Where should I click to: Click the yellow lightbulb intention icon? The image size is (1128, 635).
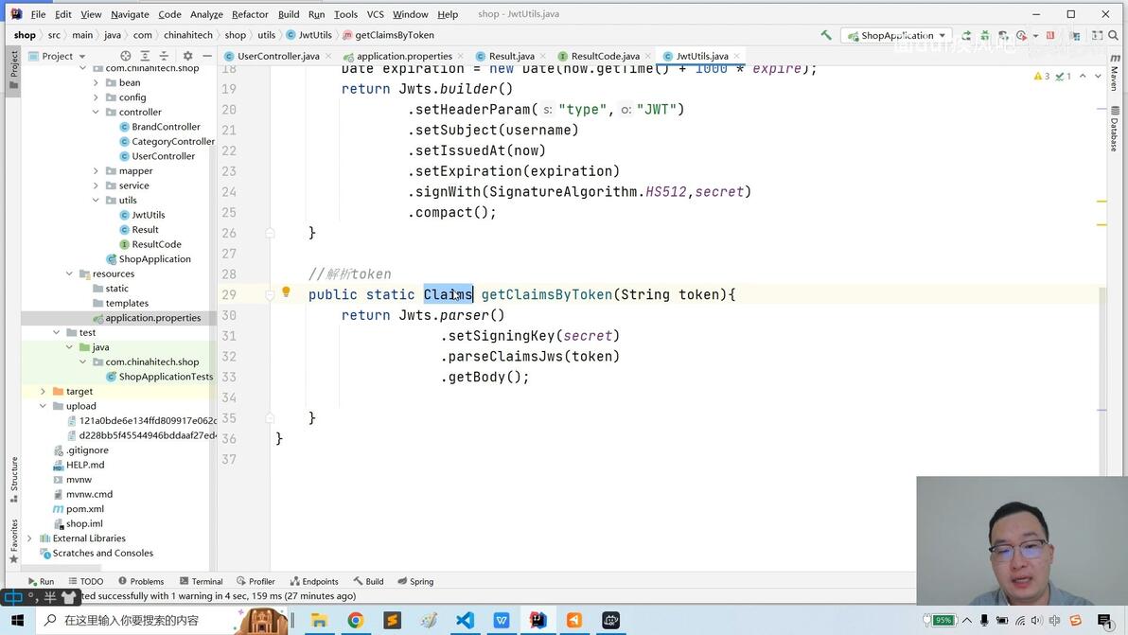coord(286,292)
